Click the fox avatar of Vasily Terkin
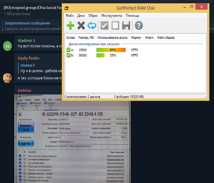Viewport: 214px width, 183px height. tap(7, 78)
